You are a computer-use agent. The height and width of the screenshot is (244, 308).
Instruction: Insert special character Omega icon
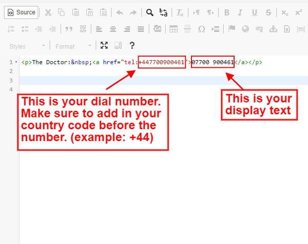click(202, 29)
